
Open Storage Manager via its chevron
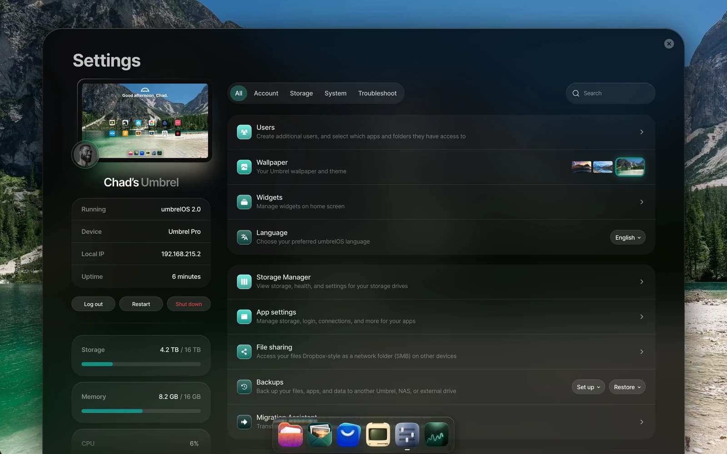(642, 281)
